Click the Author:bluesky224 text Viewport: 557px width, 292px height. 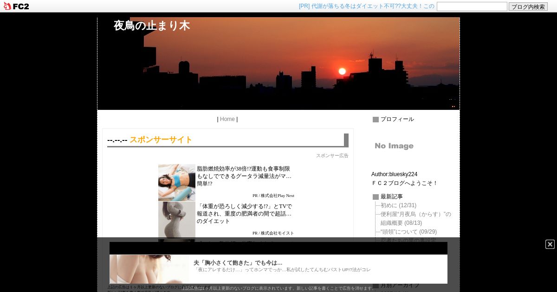pos(394,174)
